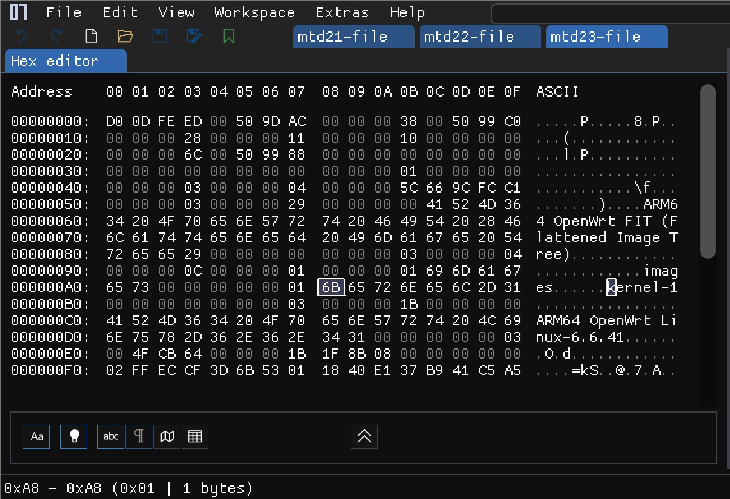The image size is (730, 499).
Task: Switch to the mtd21-file tab
Action: 354,37
